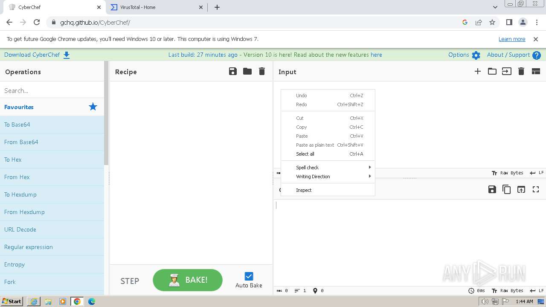Toggle the Auto Bake checkbox
Viewport: 546px width, 307px height.
[249, 276]
